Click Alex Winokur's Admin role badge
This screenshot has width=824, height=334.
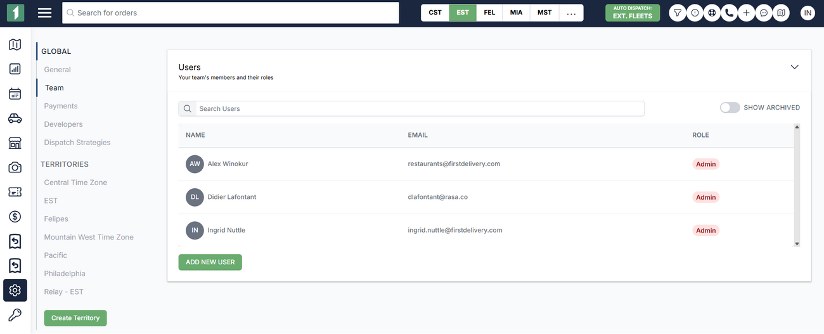(x=706, y=164)
